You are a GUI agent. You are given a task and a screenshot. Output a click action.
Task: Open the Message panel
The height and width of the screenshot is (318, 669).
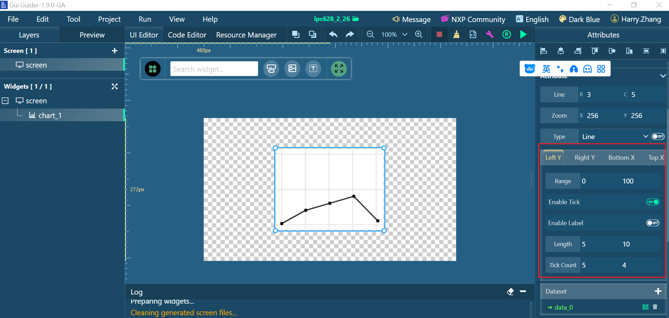coord(412,19)
